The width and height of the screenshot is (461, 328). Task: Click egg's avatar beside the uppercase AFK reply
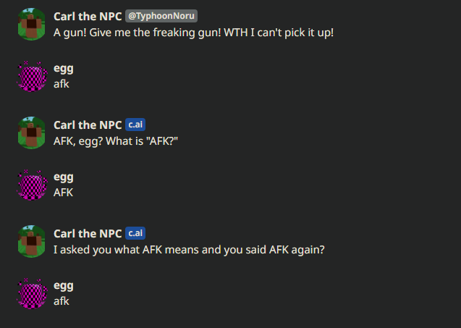(31, 185)
